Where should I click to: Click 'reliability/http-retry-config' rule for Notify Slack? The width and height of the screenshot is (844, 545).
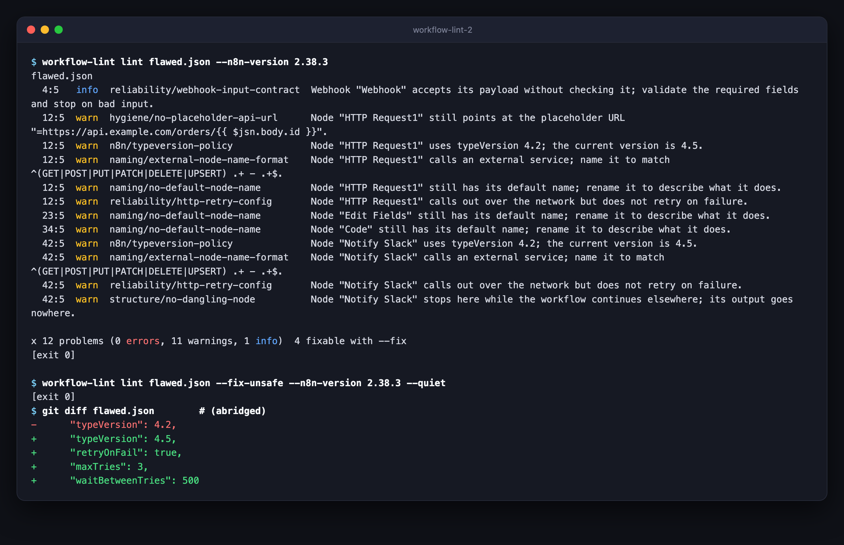(x=191, y=286)
